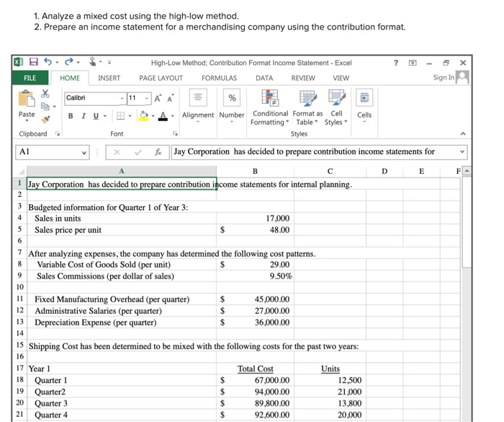Select column B header

coord(255,171)
